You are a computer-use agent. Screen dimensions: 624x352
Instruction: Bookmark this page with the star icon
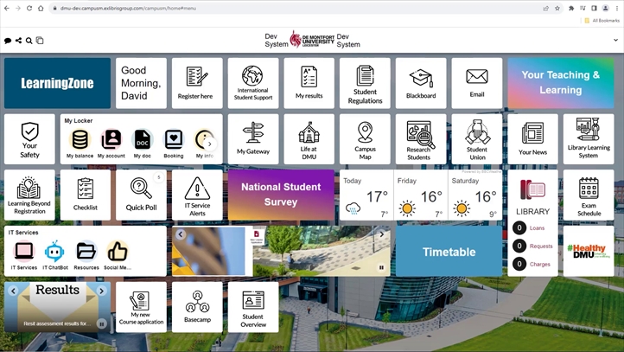[558, 8]
